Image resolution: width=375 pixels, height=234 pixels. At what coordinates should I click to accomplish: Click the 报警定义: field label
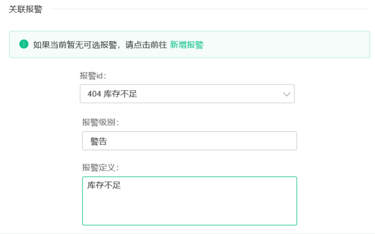(x=100, y=168)
